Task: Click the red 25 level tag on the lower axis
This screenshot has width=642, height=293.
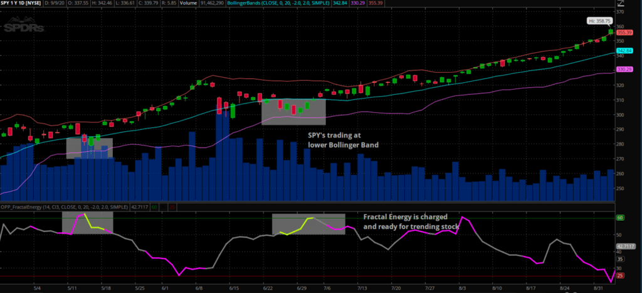Action: pyautogui.click(x=620, y=276)
